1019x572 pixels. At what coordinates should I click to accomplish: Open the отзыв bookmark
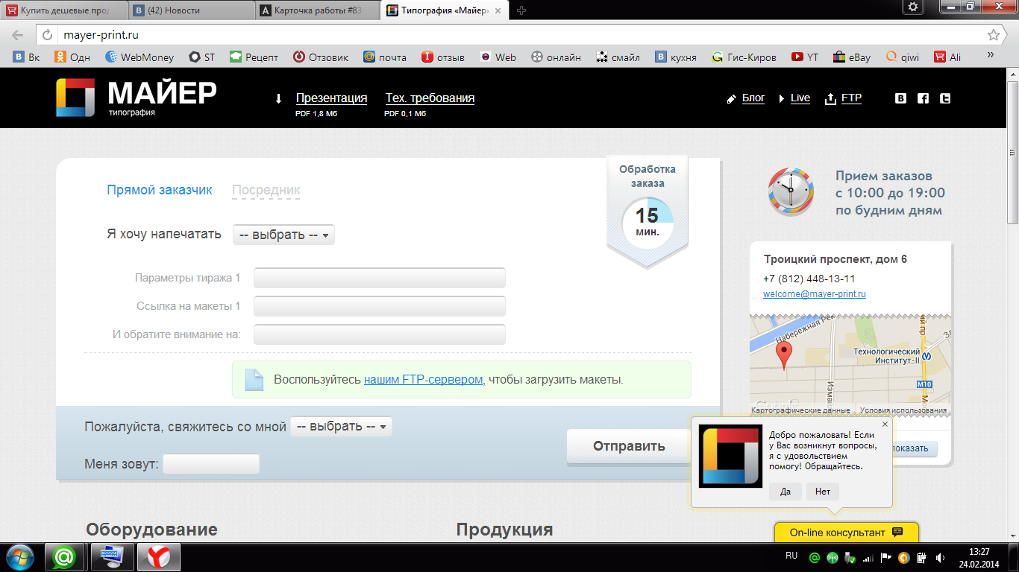(x=443, y=57)
